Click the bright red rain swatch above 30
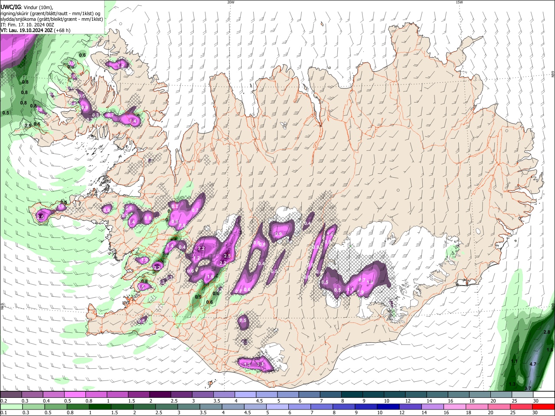 [544, 407]
